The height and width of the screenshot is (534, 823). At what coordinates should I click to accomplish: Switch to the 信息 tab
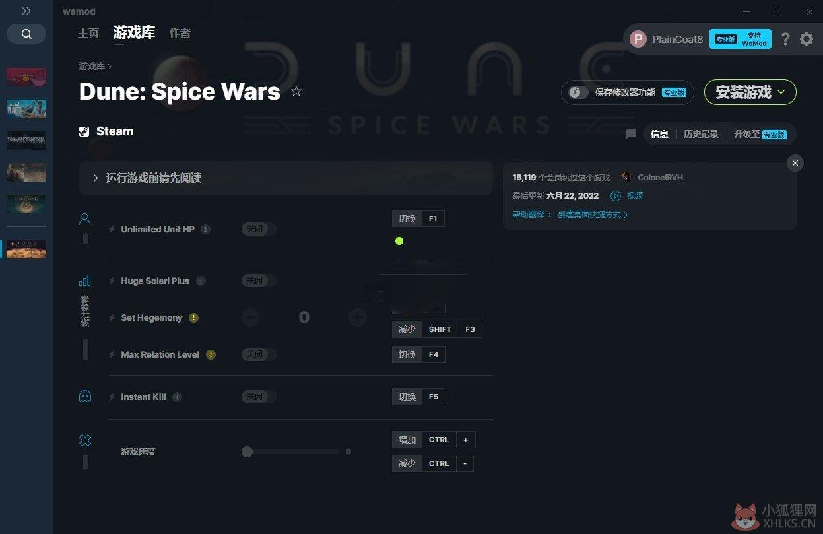659,134
